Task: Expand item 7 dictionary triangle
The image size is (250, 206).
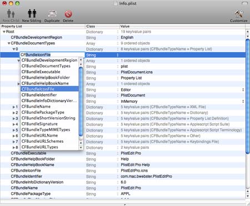Action: pyautogui.click(x=14, y=142)
